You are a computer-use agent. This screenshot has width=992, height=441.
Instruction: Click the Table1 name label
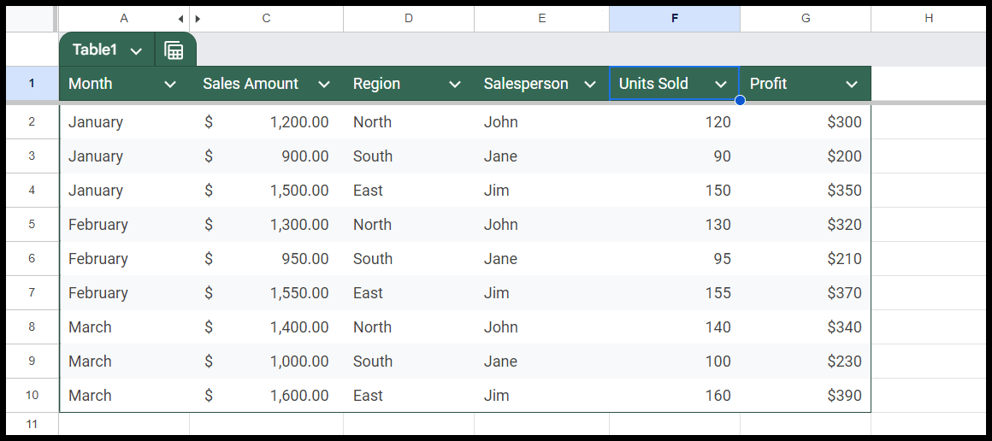(94, 50)
